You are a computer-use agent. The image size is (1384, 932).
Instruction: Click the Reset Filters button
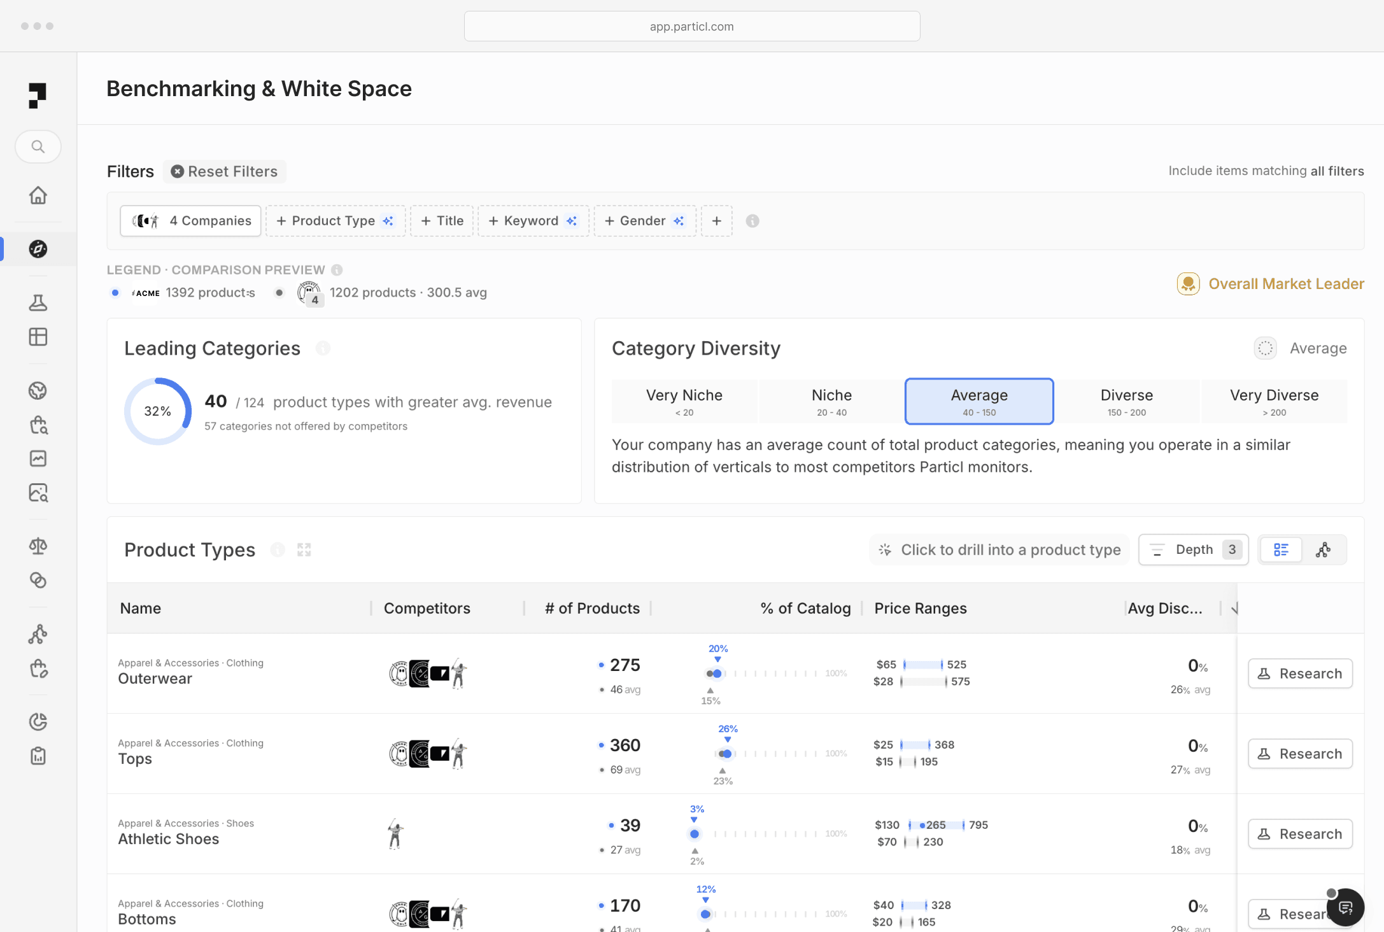(x=225, y=172)
